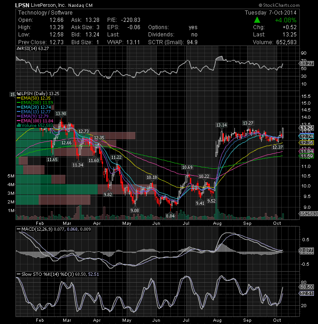Click the 11.34 March low annotation
This screenshot has width=318, height=324.
pos(78,165)
